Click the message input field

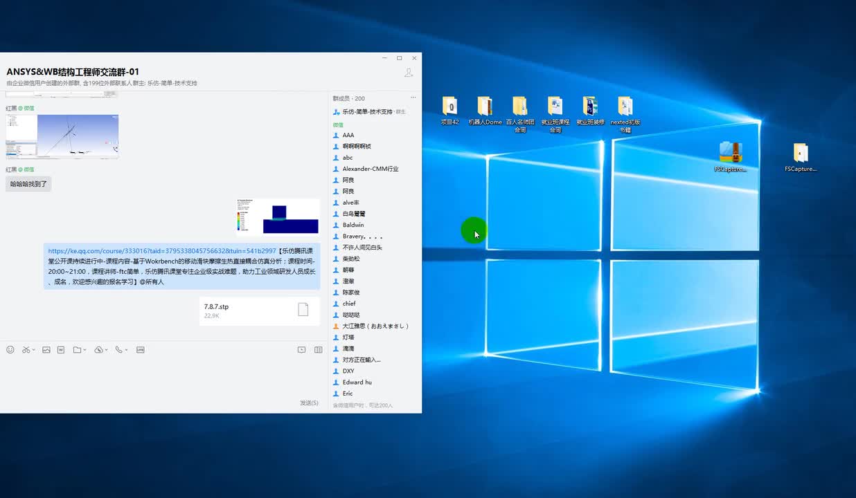click(x=164, y=377)
